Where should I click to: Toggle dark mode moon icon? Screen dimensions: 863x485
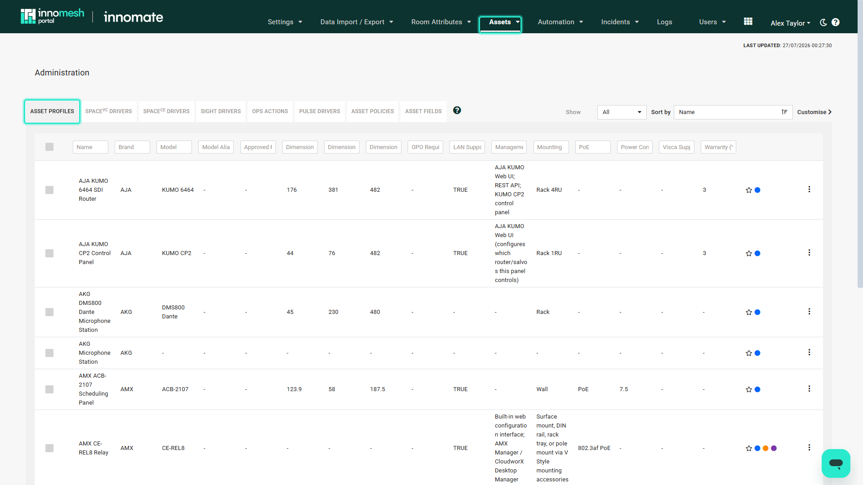pyautogui.click(x=823, y=22)
